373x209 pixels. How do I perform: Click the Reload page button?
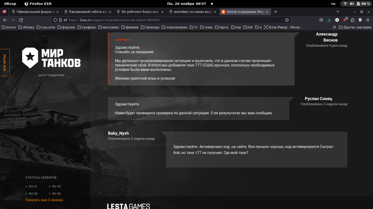coord(21,20)
